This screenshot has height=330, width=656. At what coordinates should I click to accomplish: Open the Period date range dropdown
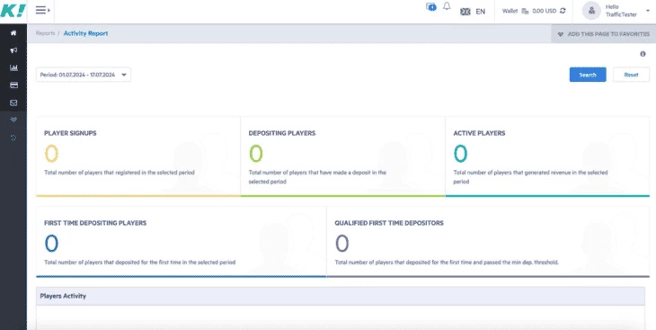tap(84, 75)
